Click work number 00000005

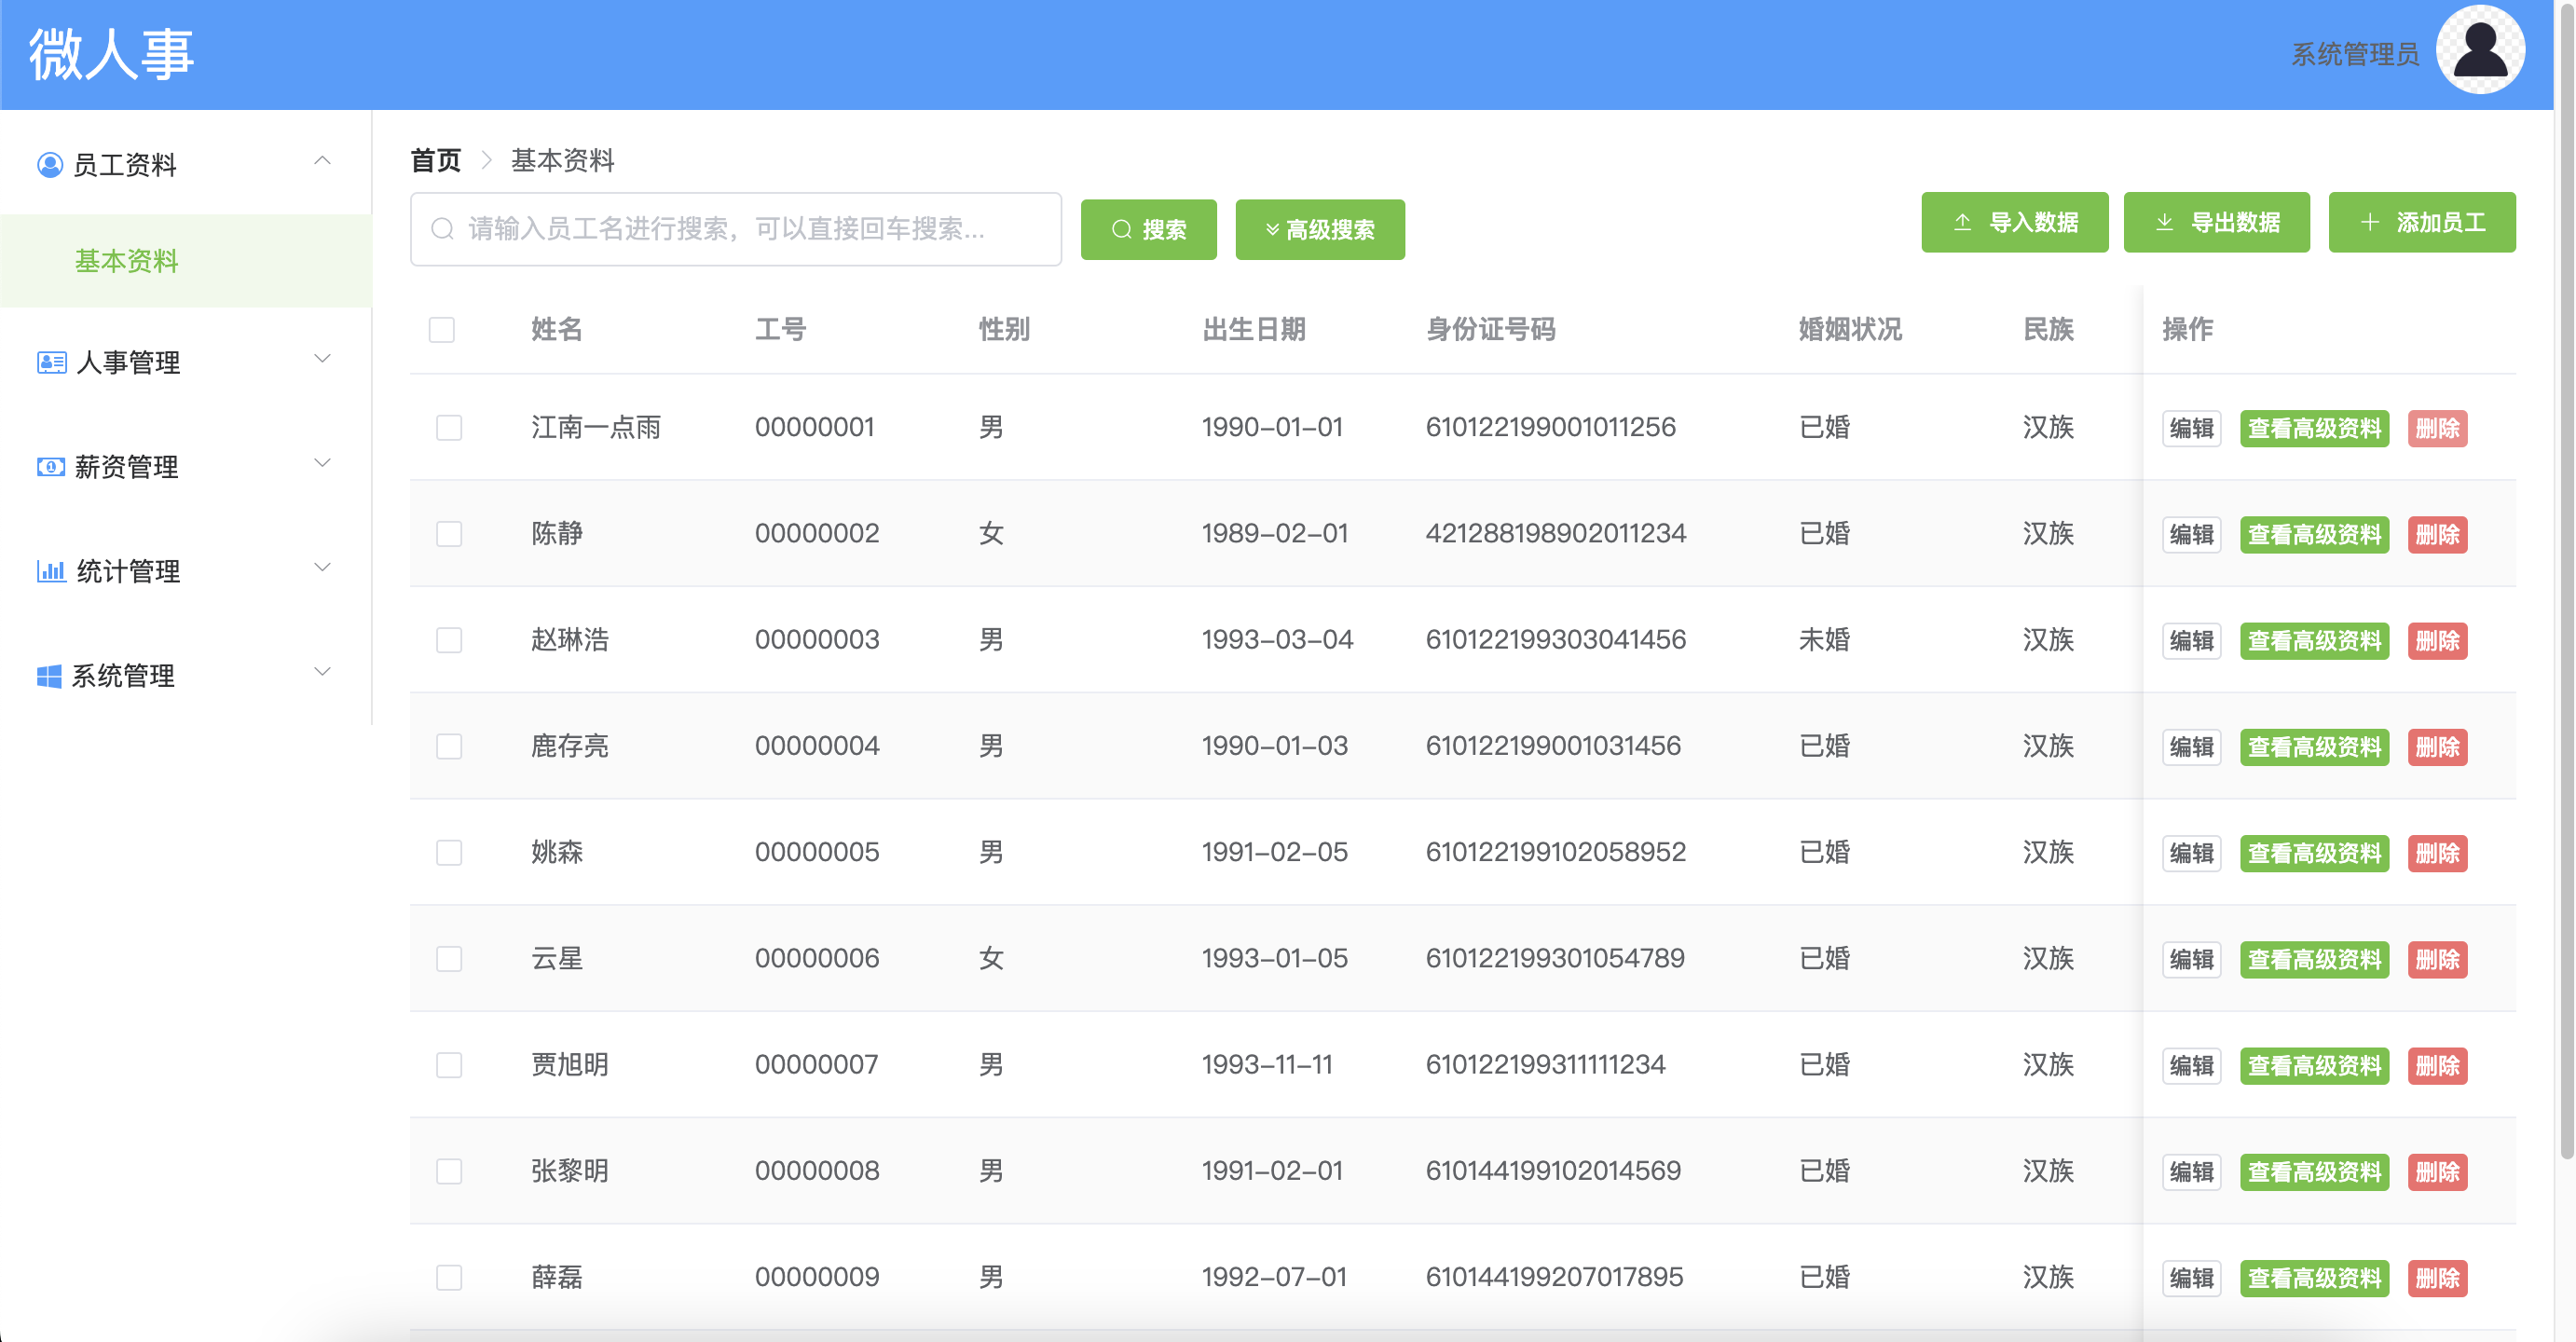pyautogui.click(x=817, y=852)
